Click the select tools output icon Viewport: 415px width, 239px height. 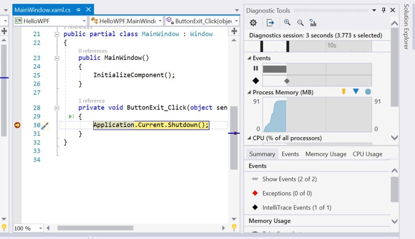click(270, 23)
